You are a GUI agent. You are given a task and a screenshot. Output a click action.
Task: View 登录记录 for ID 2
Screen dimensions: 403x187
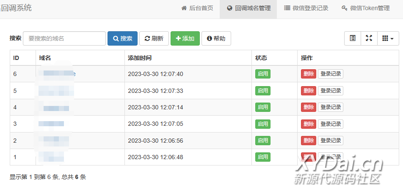click(331, 141)
